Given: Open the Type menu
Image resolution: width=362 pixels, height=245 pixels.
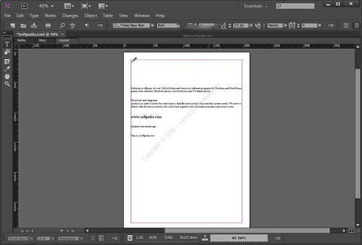Looking at the screenshot, I should click(34, 15).
